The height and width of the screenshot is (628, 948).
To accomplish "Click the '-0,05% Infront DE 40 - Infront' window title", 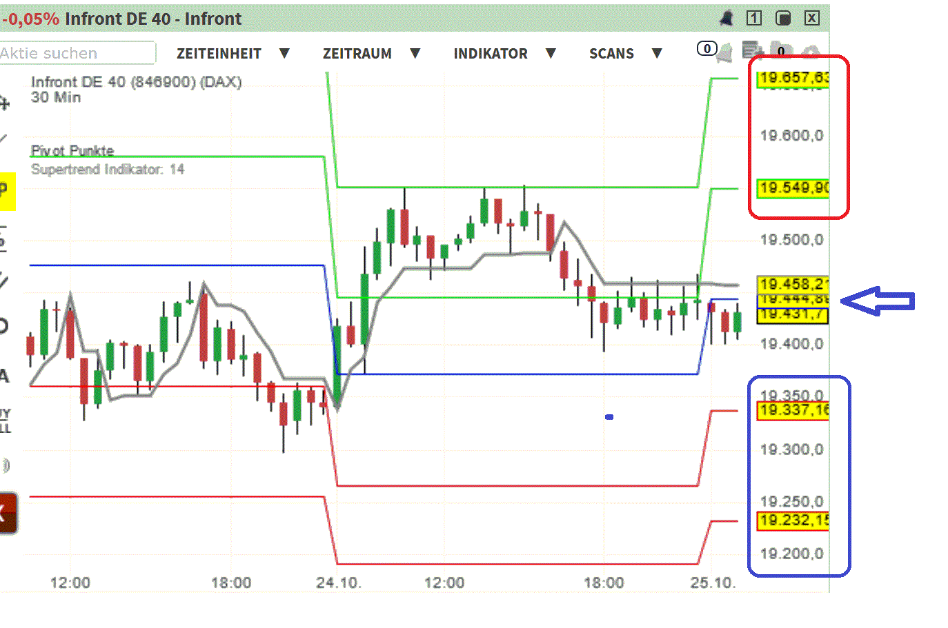I will click(121, 19).
